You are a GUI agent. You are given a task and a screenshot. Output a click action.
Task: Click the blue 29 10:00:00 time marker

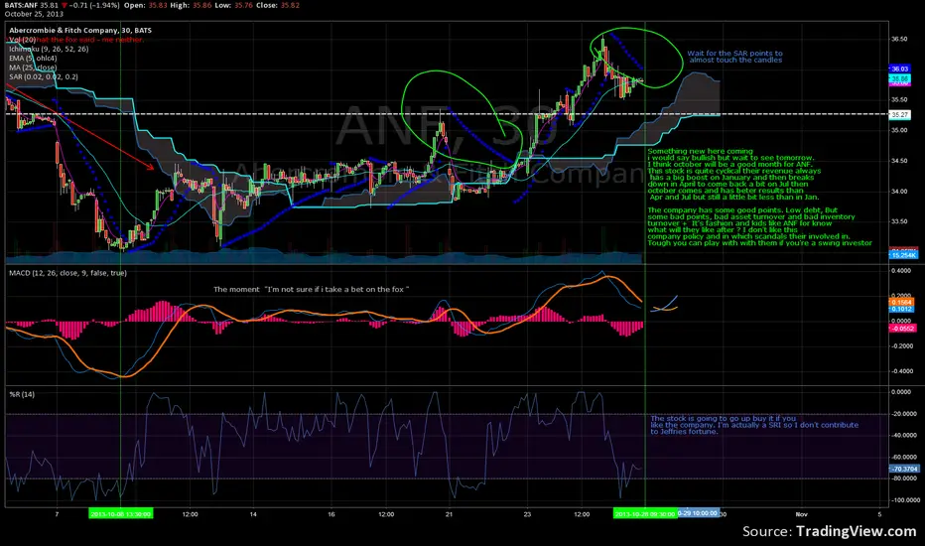pos(699,513)
